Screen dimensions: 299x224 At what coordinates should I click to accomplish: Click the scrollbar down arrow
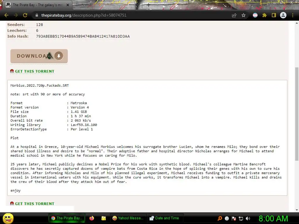coord(297,210)
